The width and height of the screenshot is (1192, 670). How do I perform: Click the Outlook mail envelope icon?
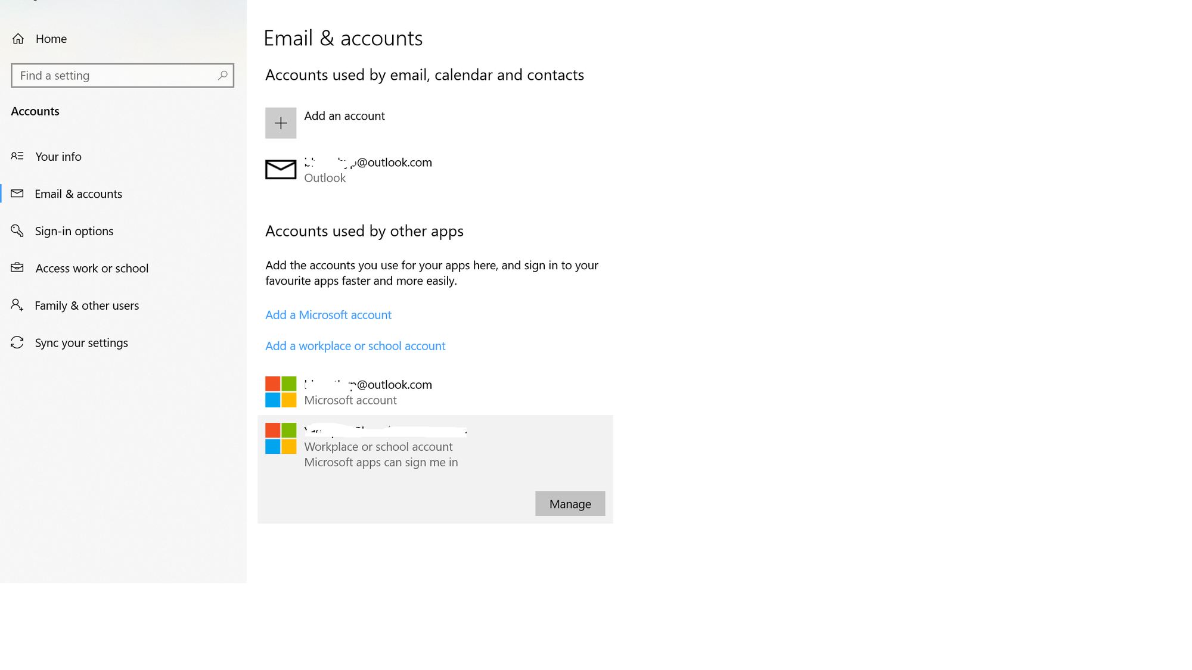point(281,169)
